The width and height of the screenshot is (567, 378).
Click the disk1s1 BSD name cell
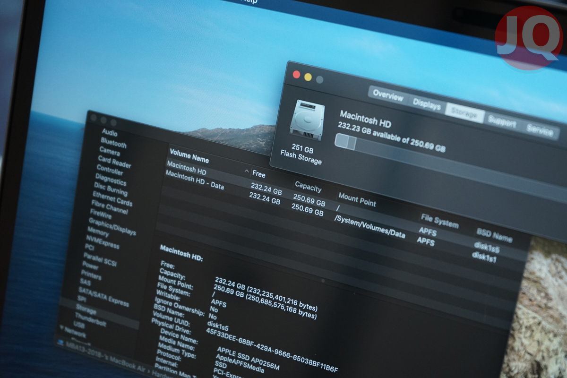[484, 258]
